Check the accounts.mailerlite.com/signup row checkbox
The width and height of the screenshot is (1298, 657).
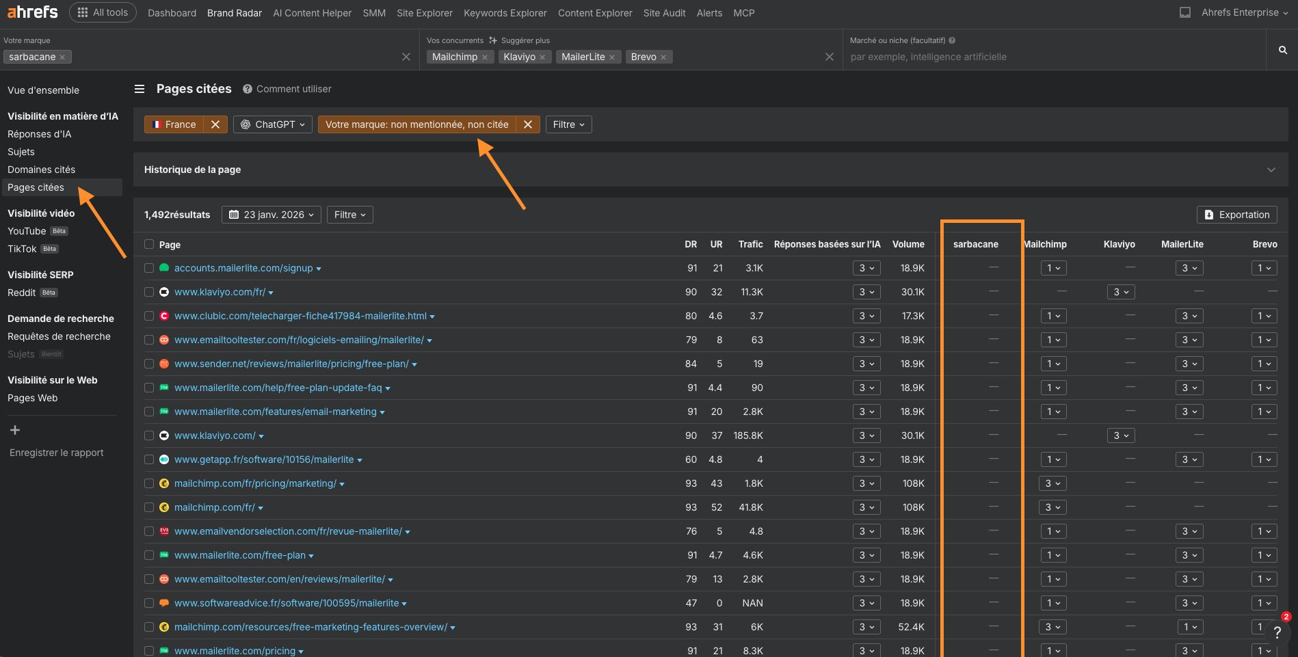tap(148, 268)
